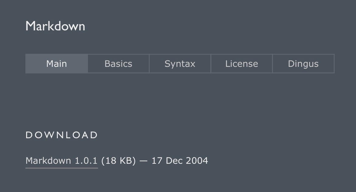Image resolution: width=356 pixels, height=192 pixels.
Task: Click the word Markdown in the download link
Action: click(48, 161)
